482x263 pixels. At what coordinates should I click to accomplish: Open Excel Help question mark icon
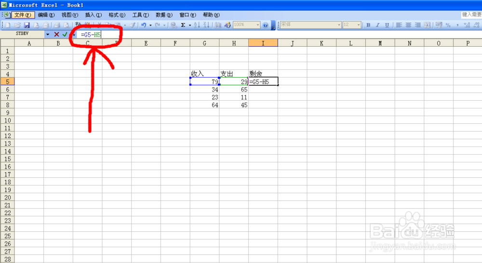[x=266, y=25]
